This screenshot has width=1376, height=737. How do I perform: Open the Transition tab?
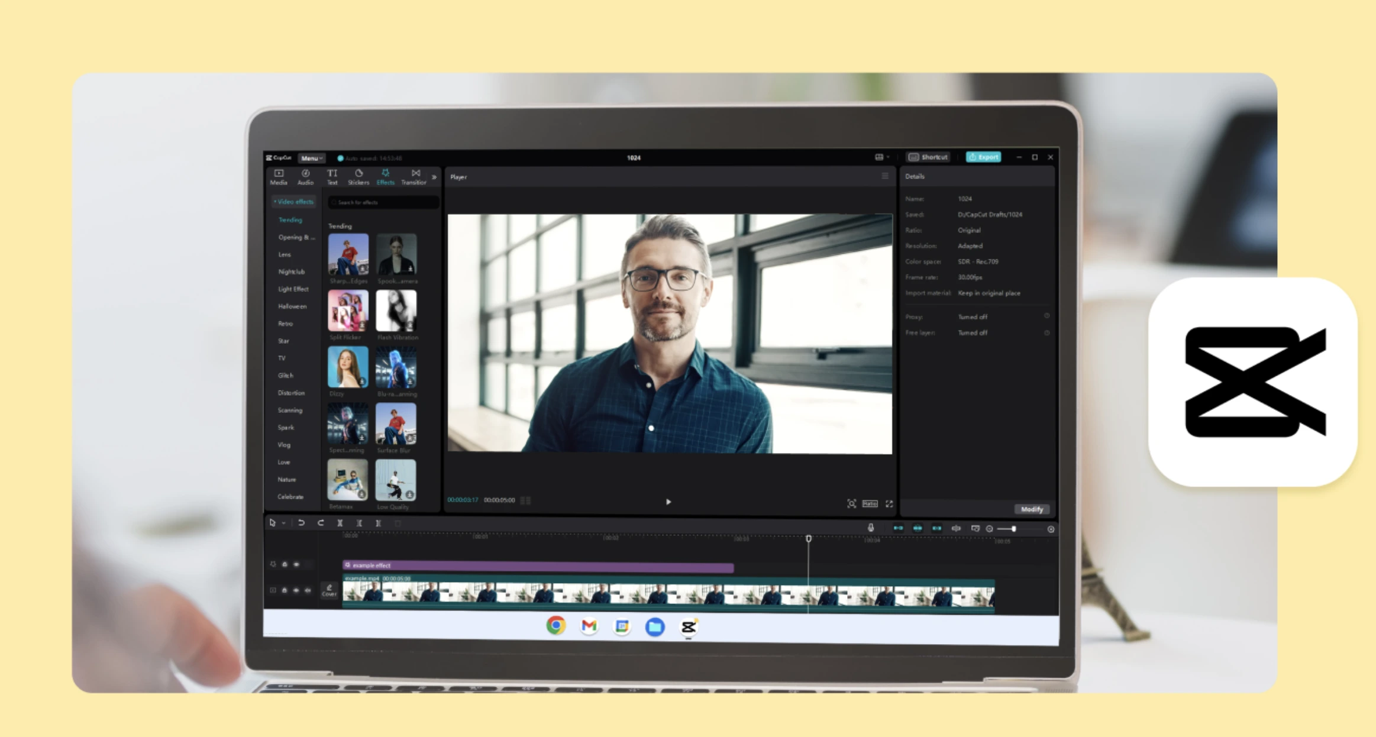[x=414, y=177]
